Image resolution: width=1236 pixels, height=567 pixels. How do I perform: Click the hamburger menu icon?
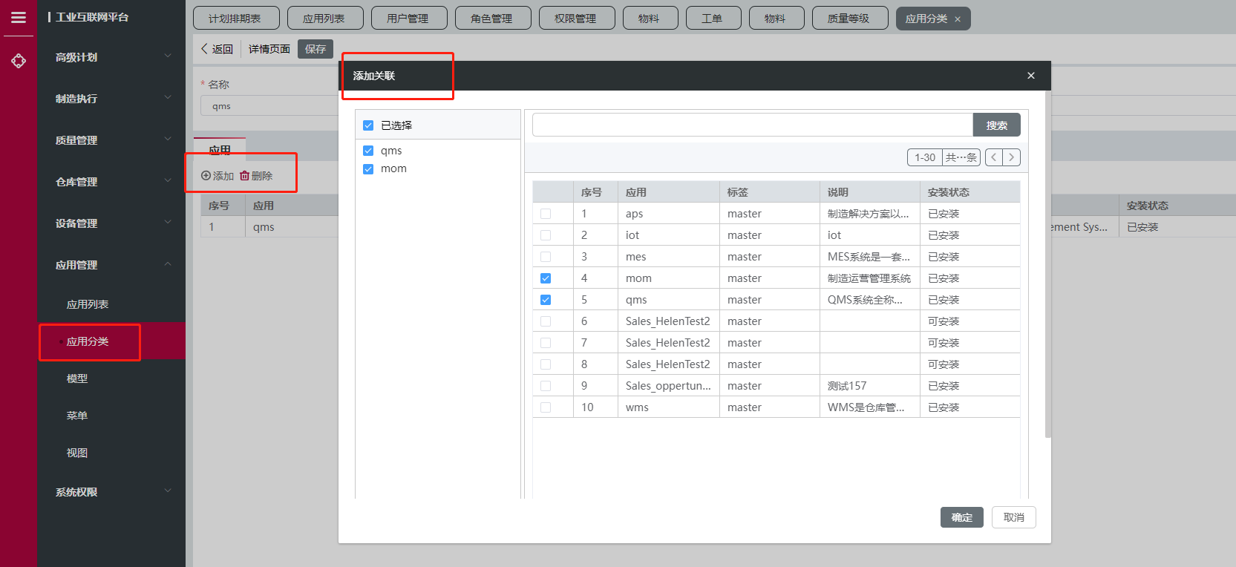click(19, 17)
